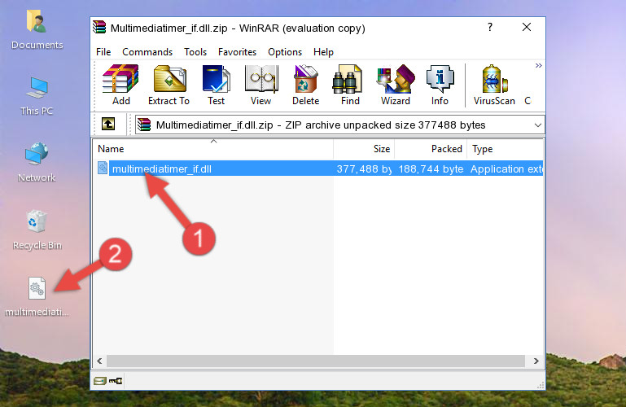Select multimediatimer_if.dll in file list

point(162,168)
